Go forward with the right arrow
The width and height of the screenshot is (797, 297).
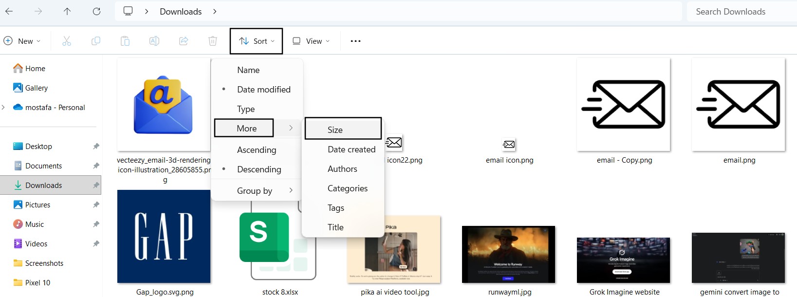(x=38, y=11)
